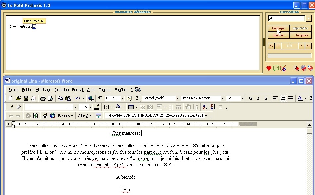
Task: Click the Correction text input field
Action: click(286, 18)
